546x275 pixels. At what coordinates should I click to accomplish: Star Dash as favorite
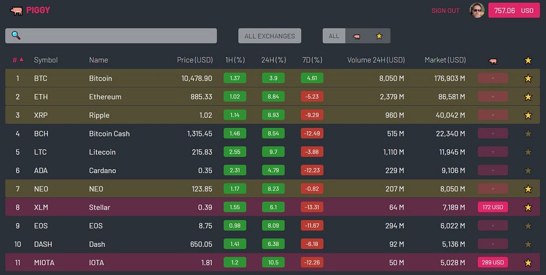click(528, 244)
